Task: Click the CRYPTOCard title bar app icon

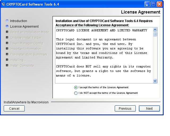Action: tap(3, 4)
